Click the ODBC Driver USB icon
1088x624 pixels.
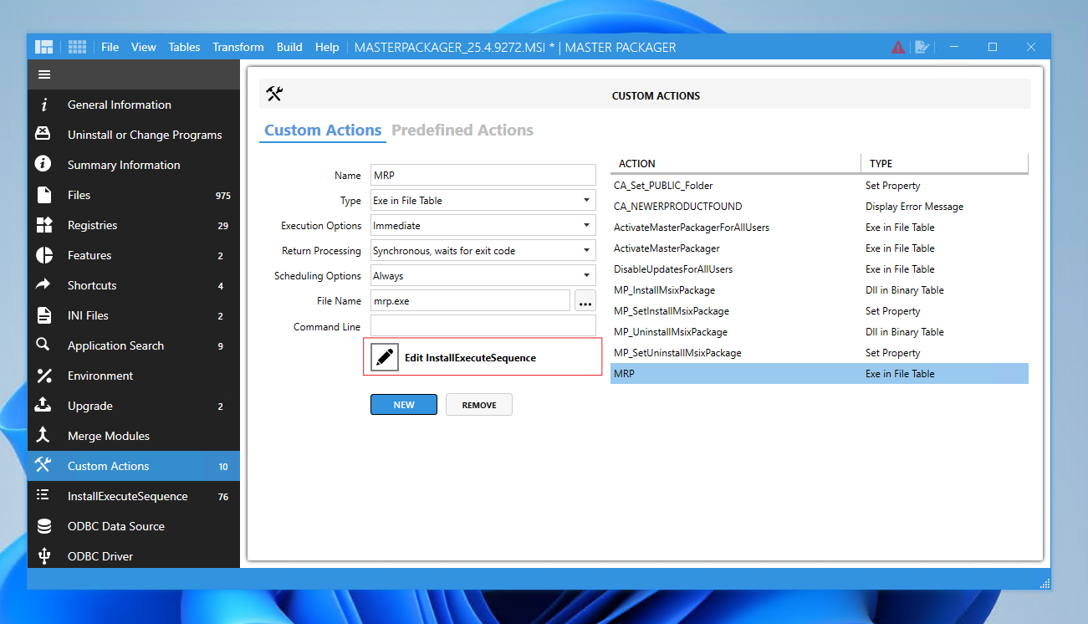[44, 556]
